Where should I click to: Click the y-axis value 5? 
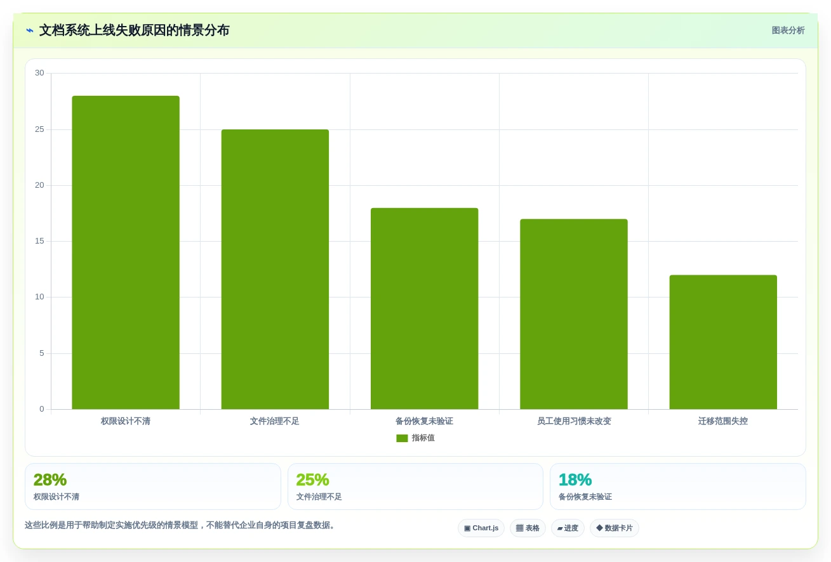point(42,353)
